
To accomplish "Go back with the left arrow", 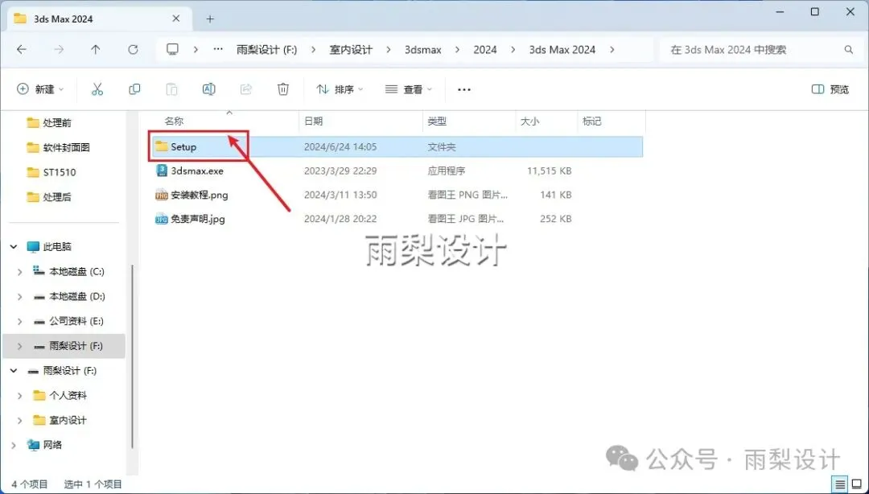I will coord(22,49).
